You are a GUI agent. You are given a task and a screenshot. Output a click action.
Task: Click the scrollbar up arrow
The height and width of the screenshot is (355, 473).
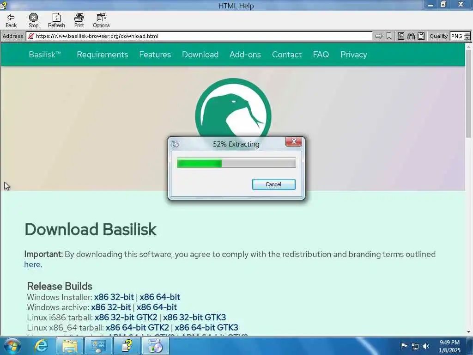tap(468, 47)
